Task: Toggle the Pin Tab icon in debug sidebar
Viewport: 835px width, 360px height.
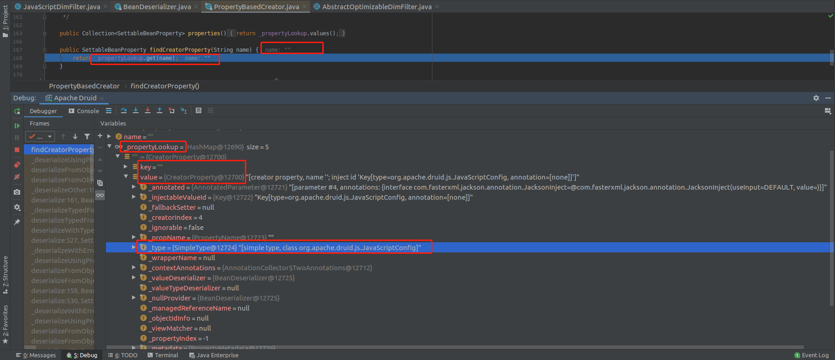Action: (17, 222)
